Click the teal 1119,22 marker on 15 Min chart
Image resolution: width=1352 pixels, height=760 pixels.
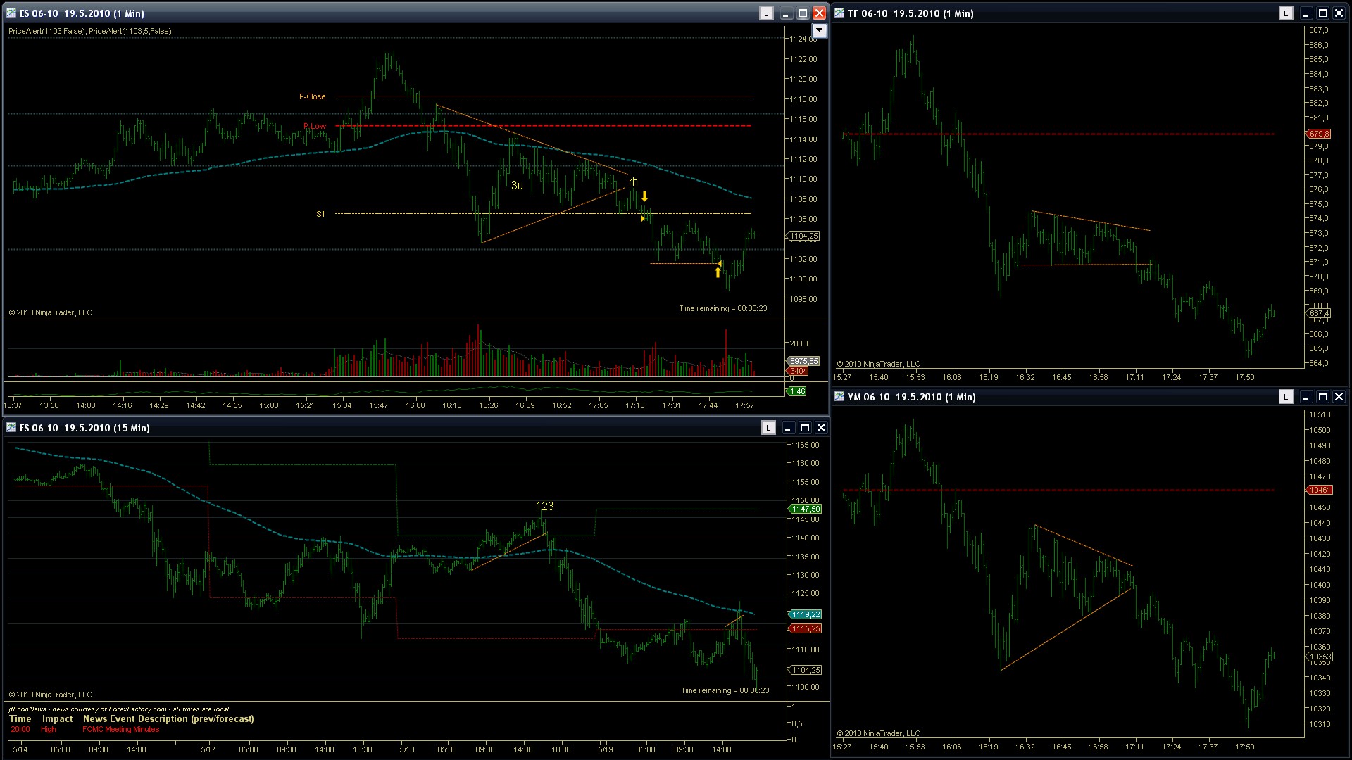(x=806, y=614)
